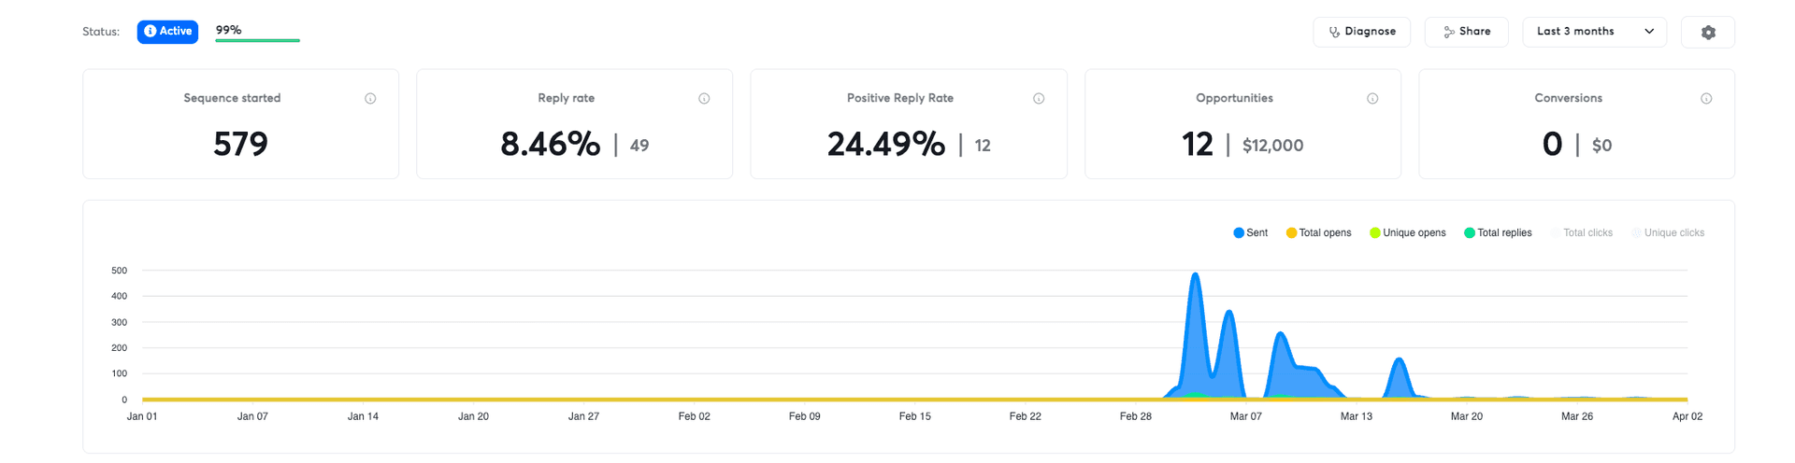Screen dimensions: 1795x463
Task: Click info icon on Positive Reply Rate card
Action: coord(1039,98)
